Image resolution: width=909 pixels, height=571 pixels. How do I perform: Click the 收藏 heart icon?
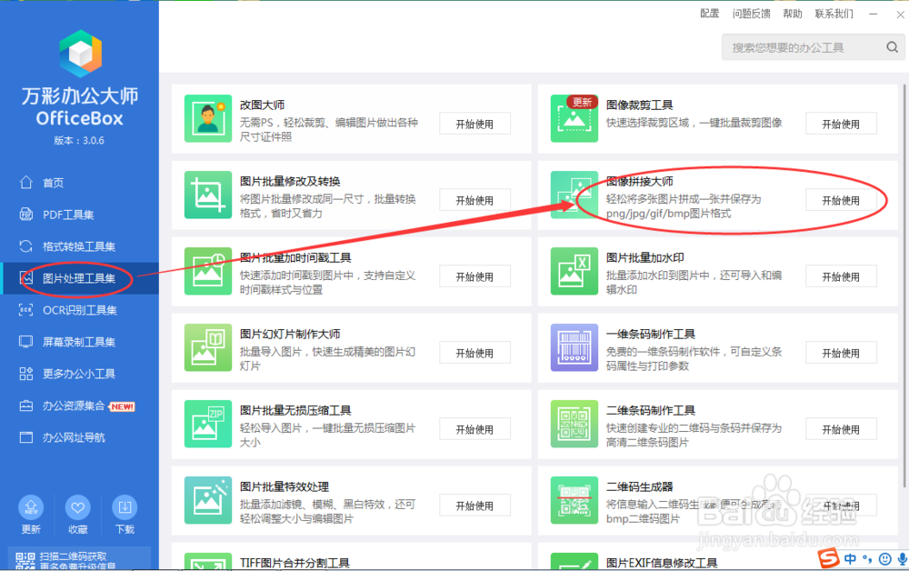click(77, 508)
